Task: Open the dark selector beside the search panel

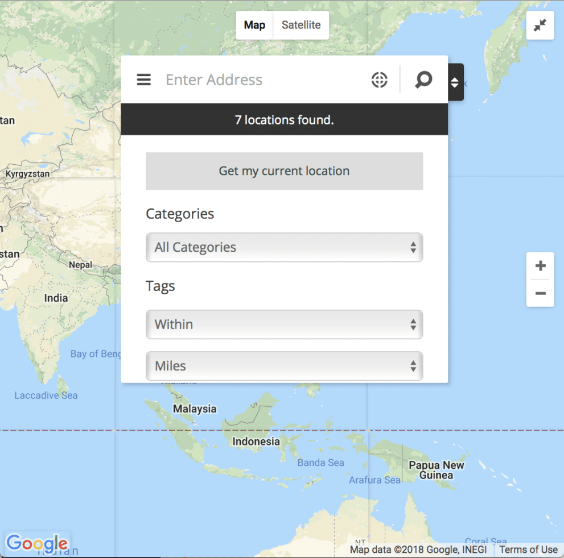Action: [x=455, y=82]
